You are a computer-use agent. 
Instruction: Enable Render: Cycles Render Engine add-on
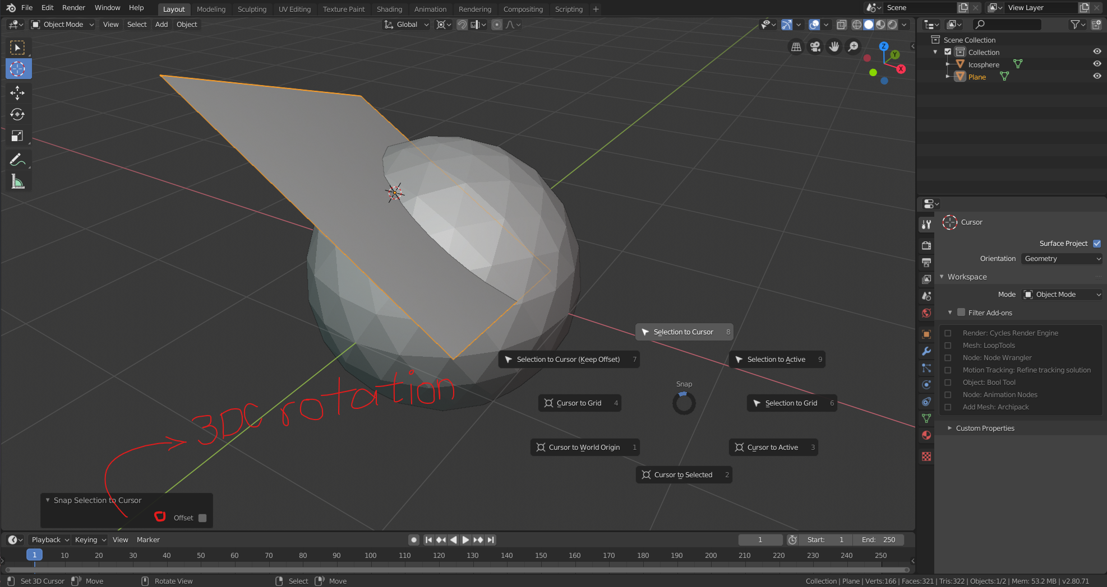(948, 333)
